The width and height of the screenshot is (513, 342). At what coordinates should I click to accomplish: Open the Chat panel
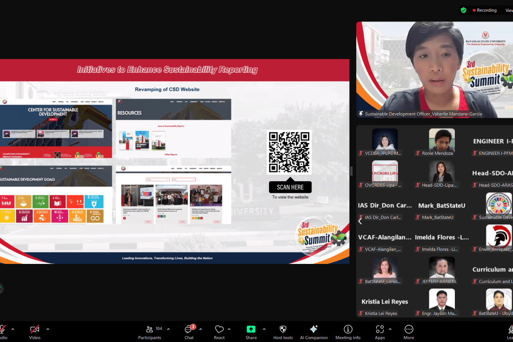click(x=189, y=329)
